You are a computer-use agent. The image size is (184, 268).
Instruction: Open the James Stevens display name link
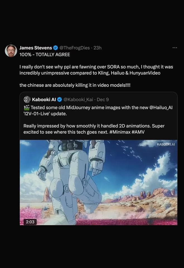[x=35, y=48]
